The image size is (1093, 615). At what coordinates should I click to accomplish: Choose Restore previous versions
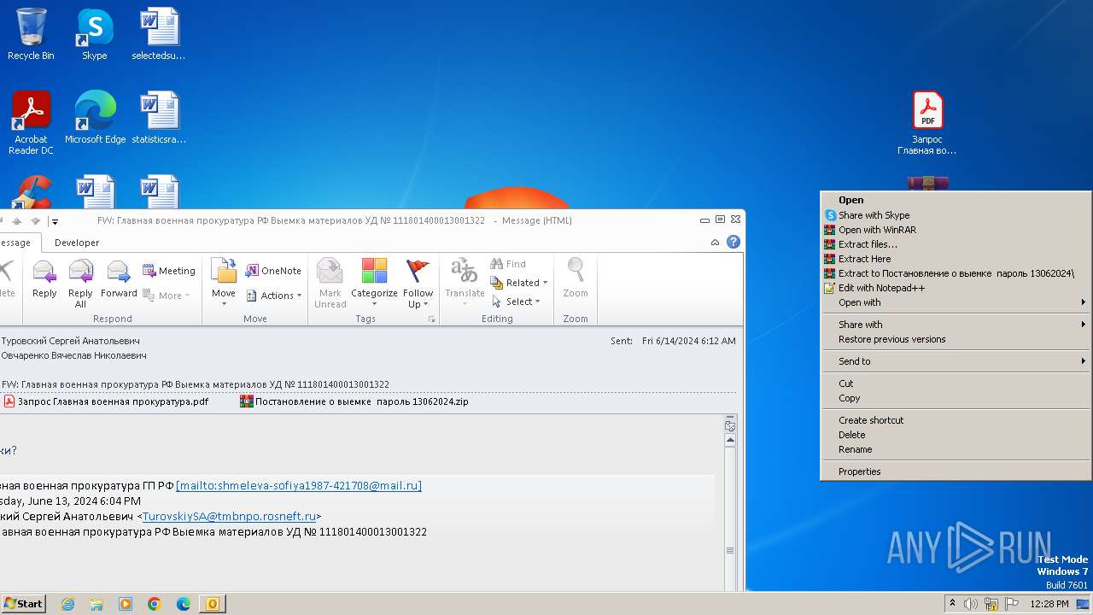click(x=956, y=339)
